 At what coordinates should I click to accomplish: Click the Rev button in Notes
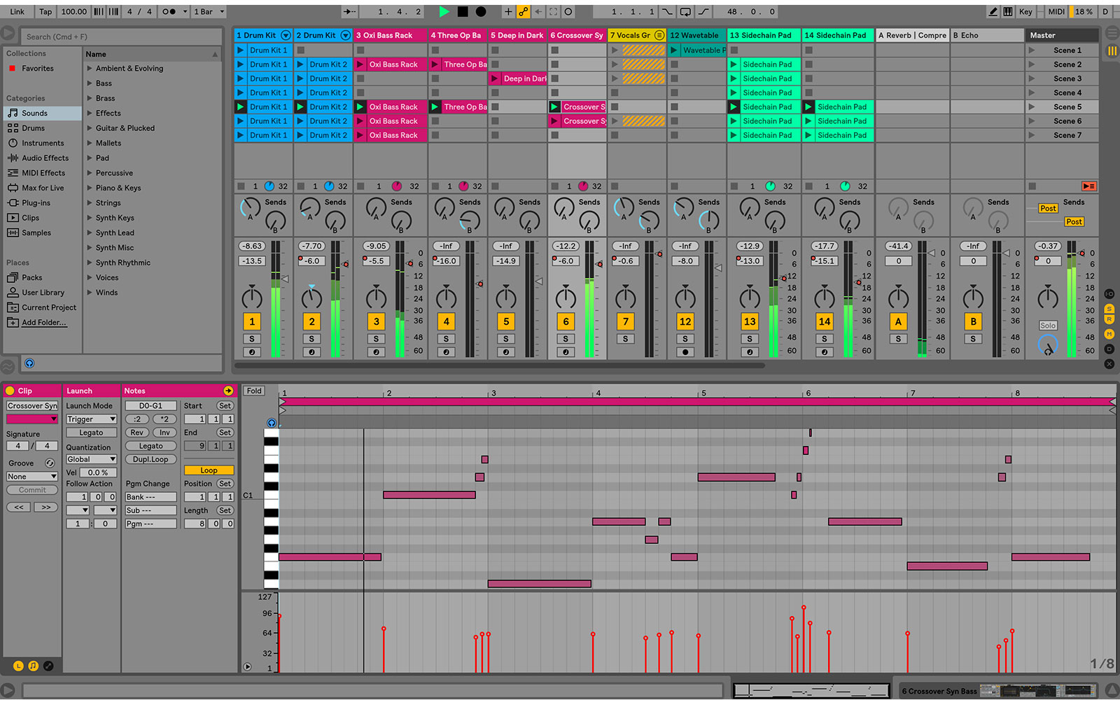pos(137,433)
